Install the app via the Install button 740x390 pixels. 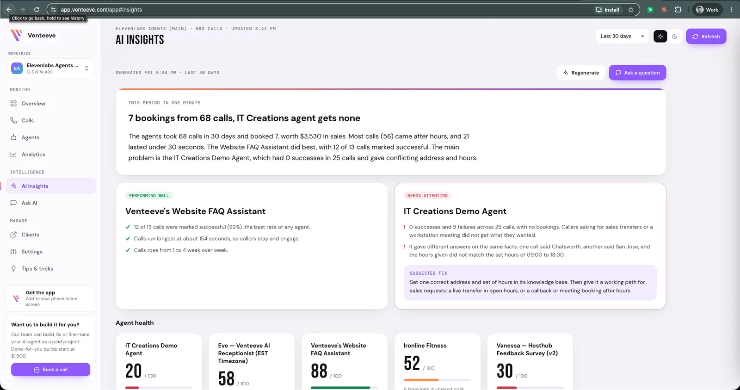point(608,9)
